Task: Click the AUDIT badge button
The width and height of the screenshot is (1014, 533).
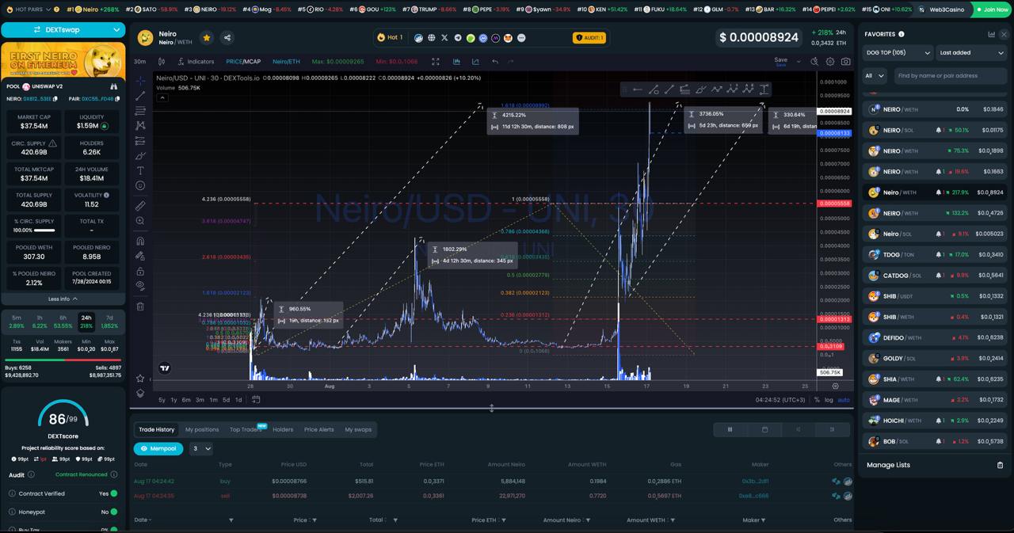Action: coord(589,37)
